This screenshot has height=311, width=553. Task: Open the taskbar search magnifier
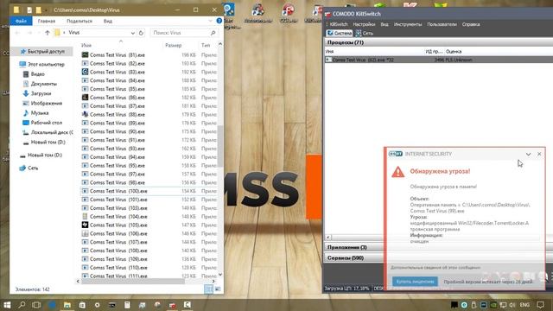point(22,305)
